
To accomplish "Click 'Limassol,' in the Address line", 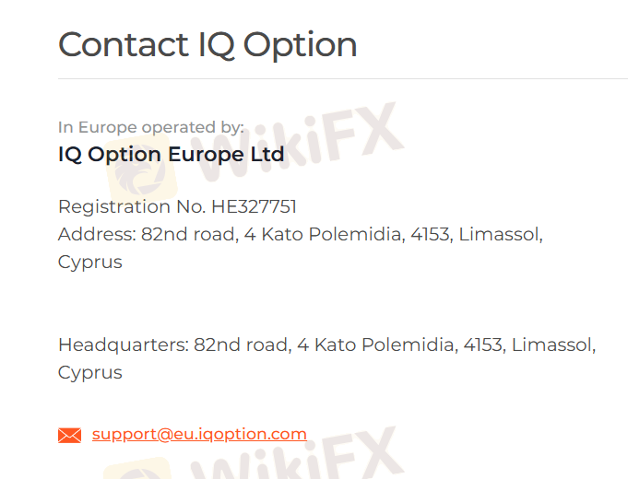I will coord(501,234).
